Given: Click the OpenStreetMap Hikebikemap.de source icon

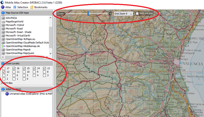Looking at the screenshot, I should click(x=3, y=46).
